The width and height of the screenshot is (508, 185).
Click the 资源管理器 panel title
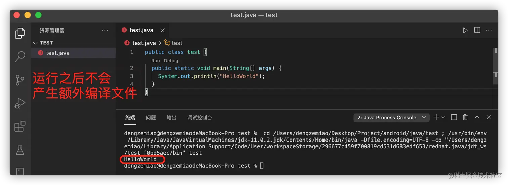52,30
